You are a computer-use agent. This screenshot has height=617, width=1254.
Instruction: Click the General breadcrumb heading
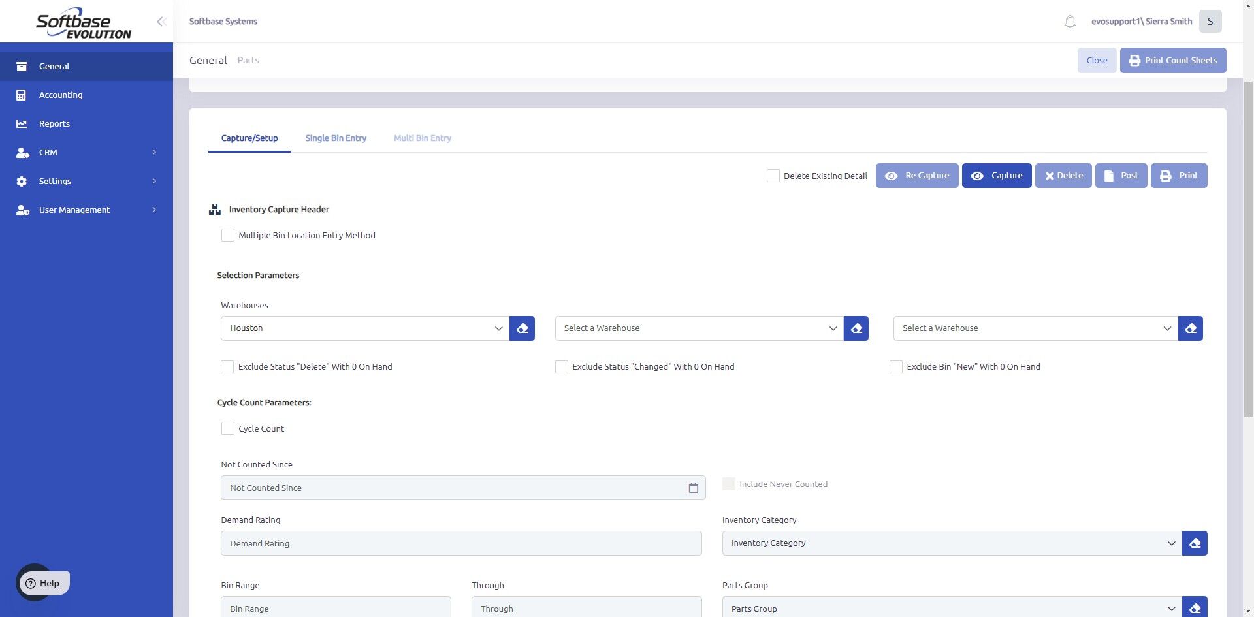point(208,61)
